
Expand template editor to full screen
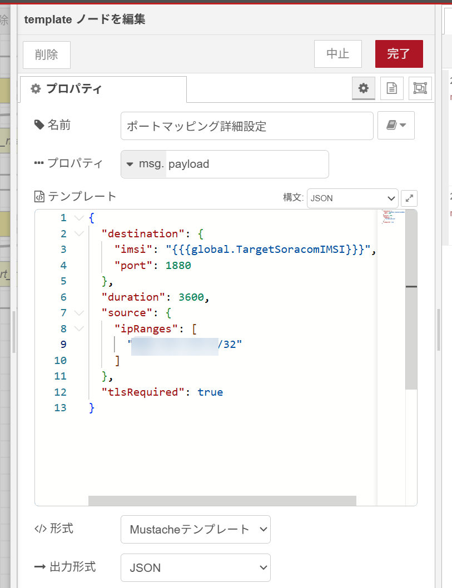[409, 198]
